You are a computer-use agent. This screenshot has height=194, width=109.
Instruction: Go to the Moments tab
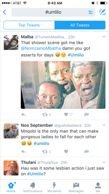click(x=54, y=187)
